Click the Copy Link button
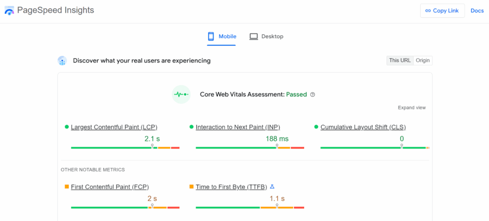This screenshot has width=489, height=221. point(442,11)
